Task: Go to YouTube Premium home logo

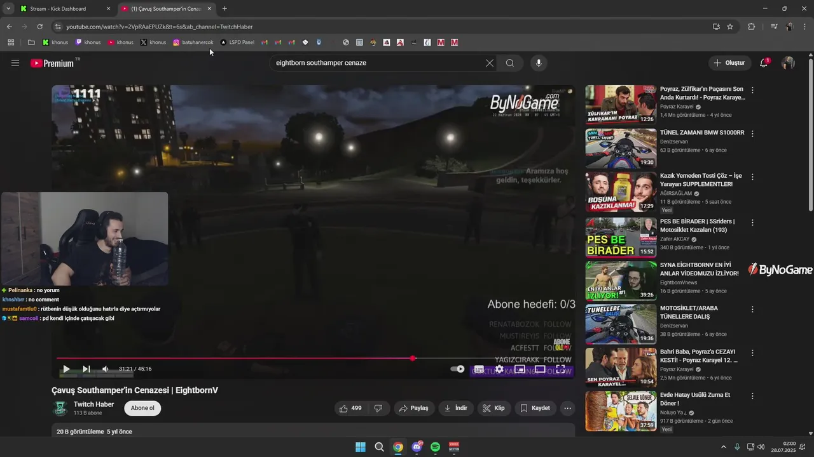Action: [x=52, y=63]
